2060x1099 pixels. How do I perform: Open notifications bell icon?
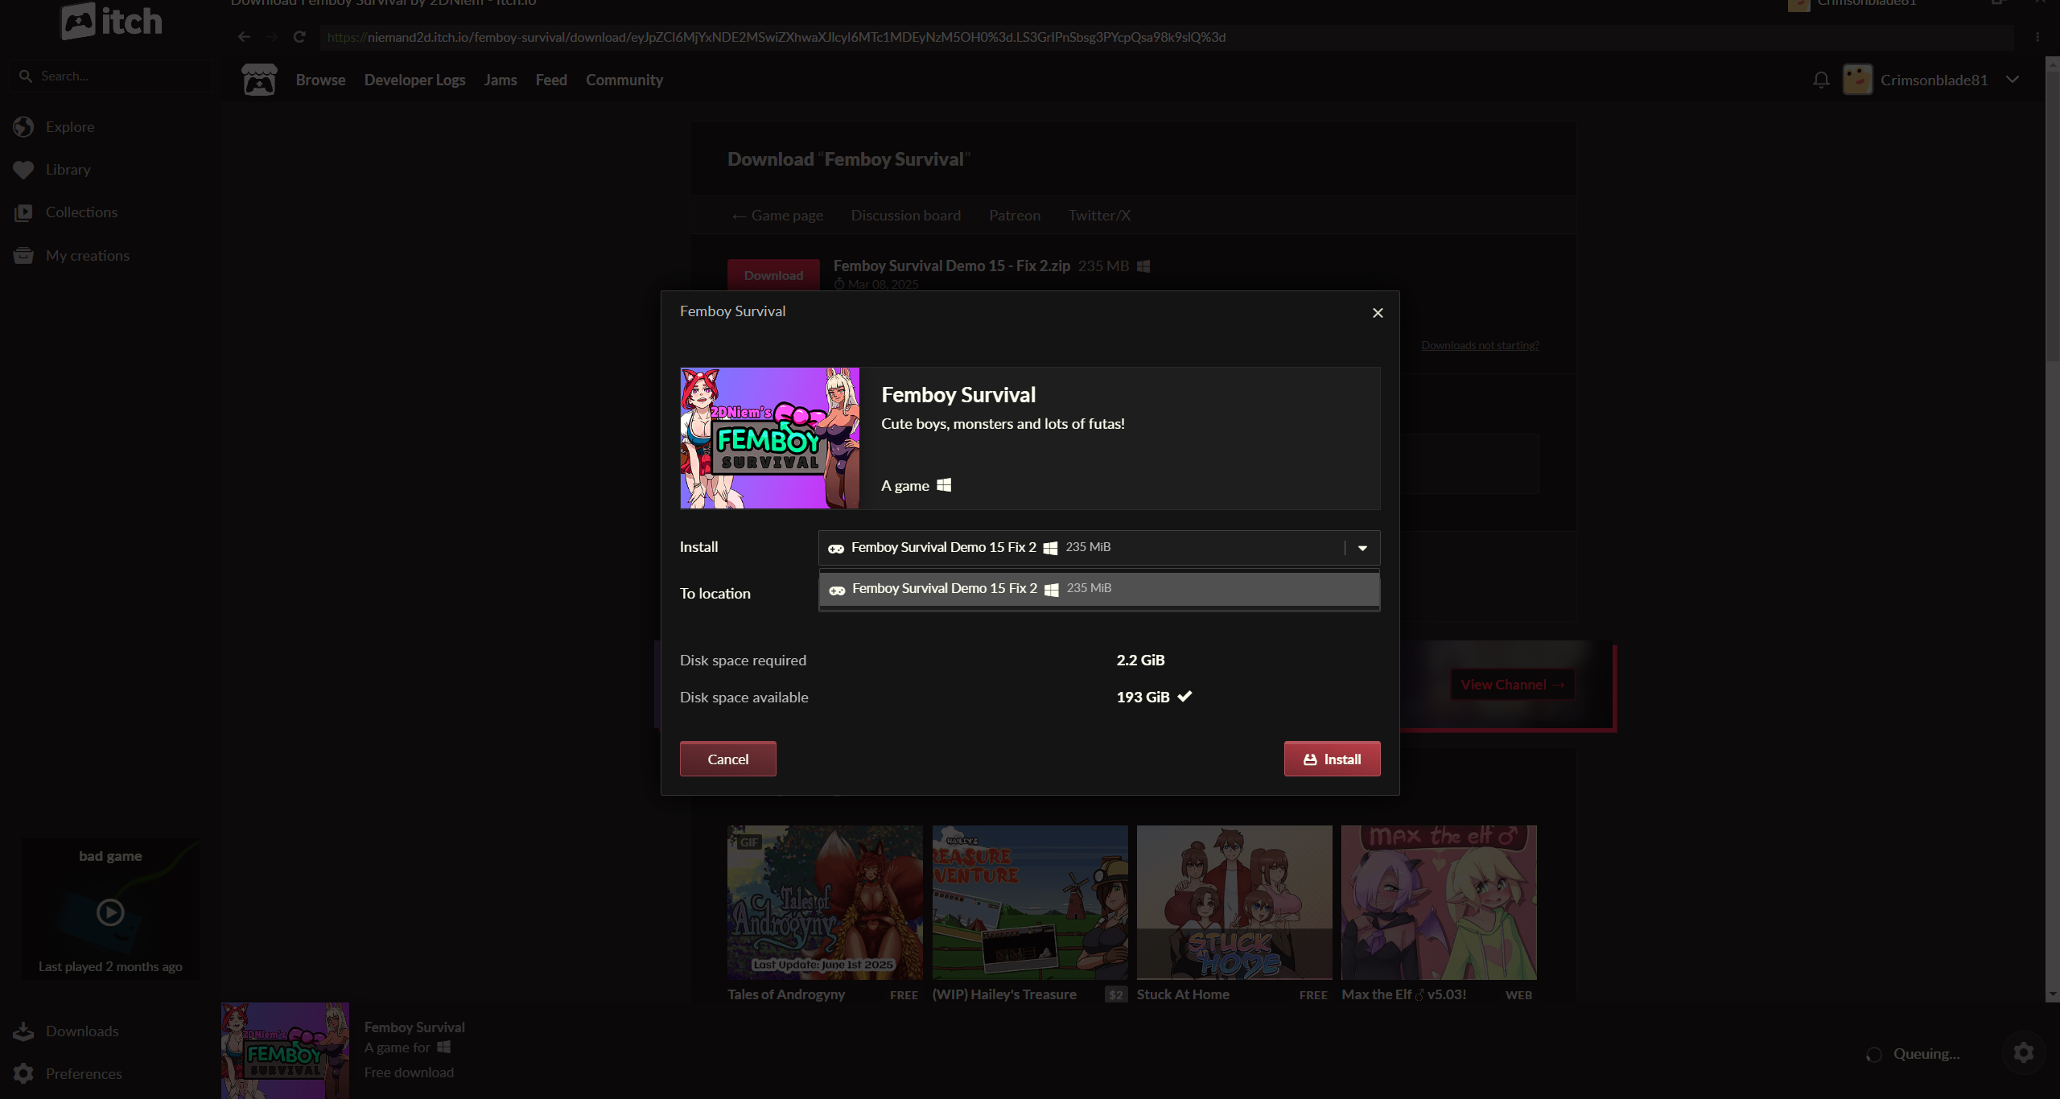1821,80
